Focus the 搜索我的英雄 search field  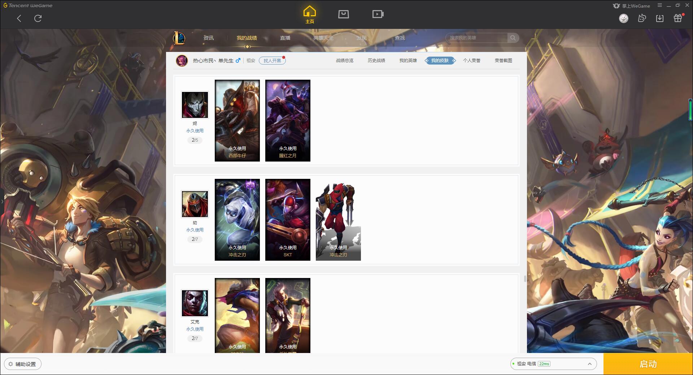[x=476, y=38]
